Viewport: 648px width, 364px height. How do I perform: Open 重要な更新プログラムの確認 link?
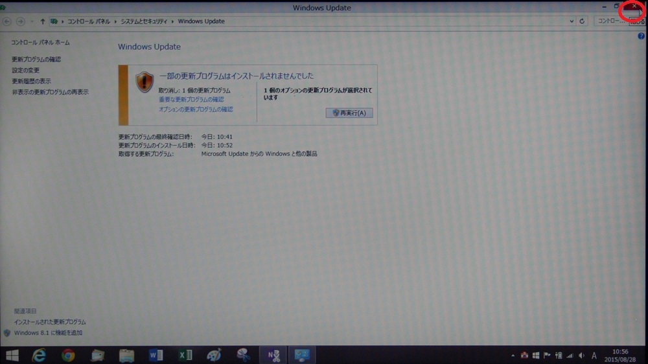tap(191, 99)
